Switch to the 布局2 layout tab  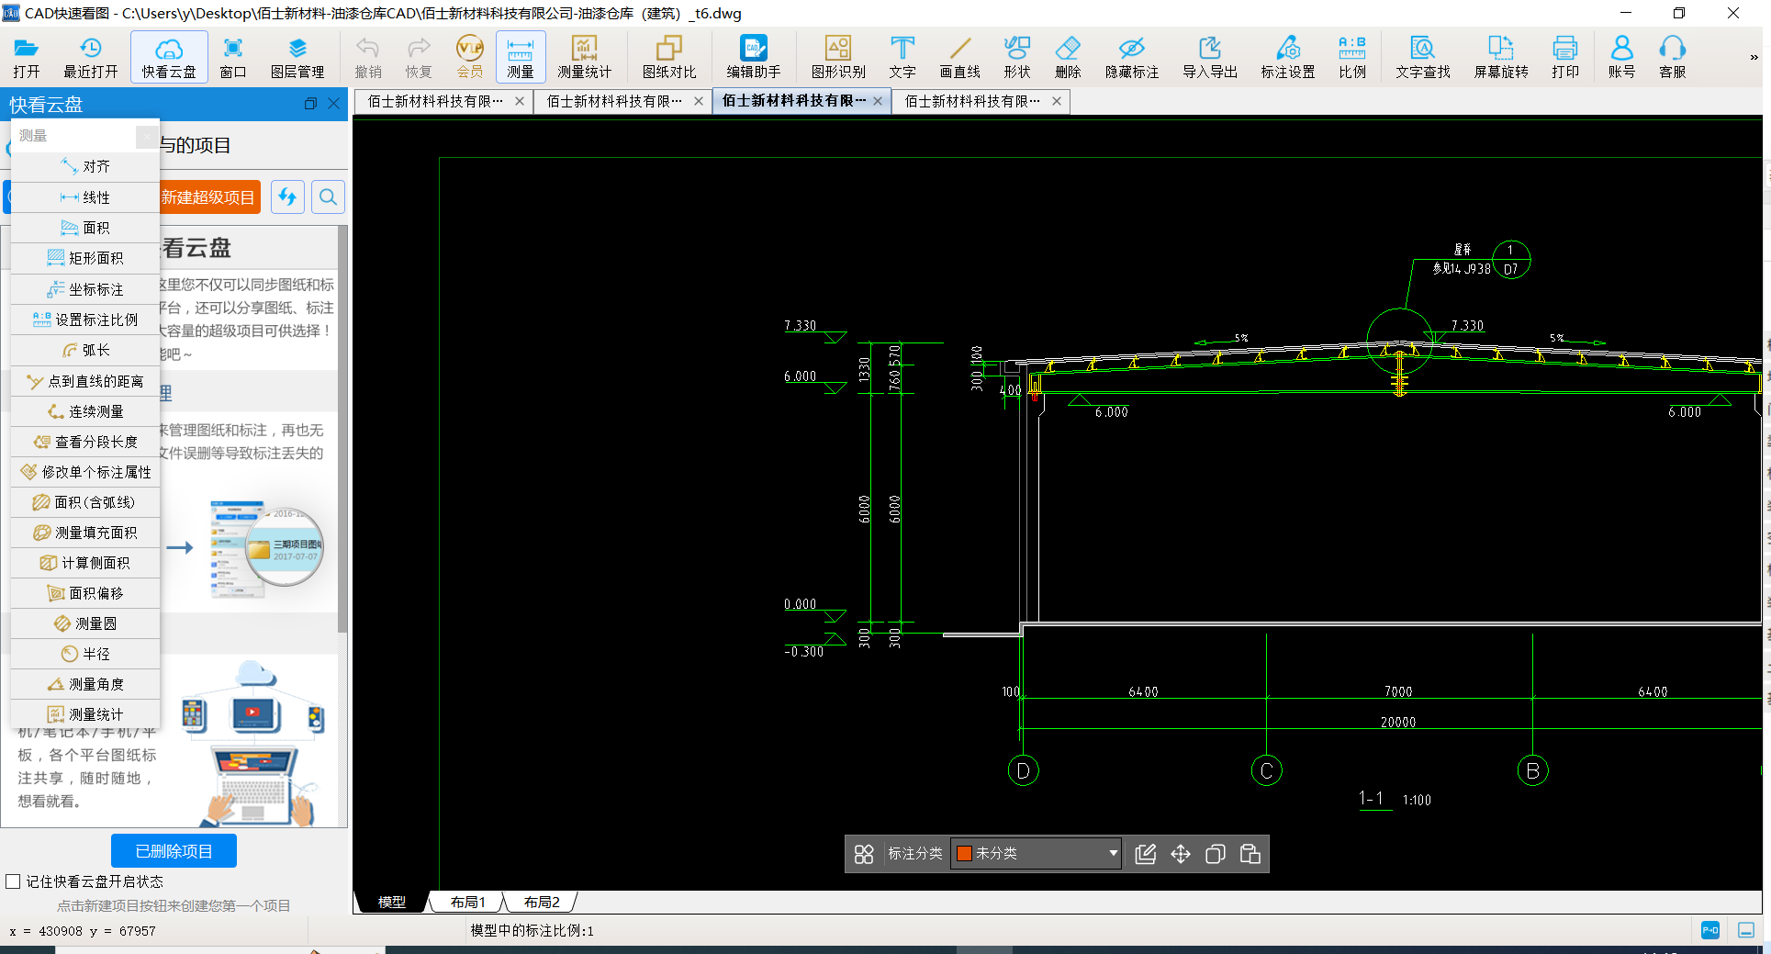pyautogui.click(x=542, y=903)
